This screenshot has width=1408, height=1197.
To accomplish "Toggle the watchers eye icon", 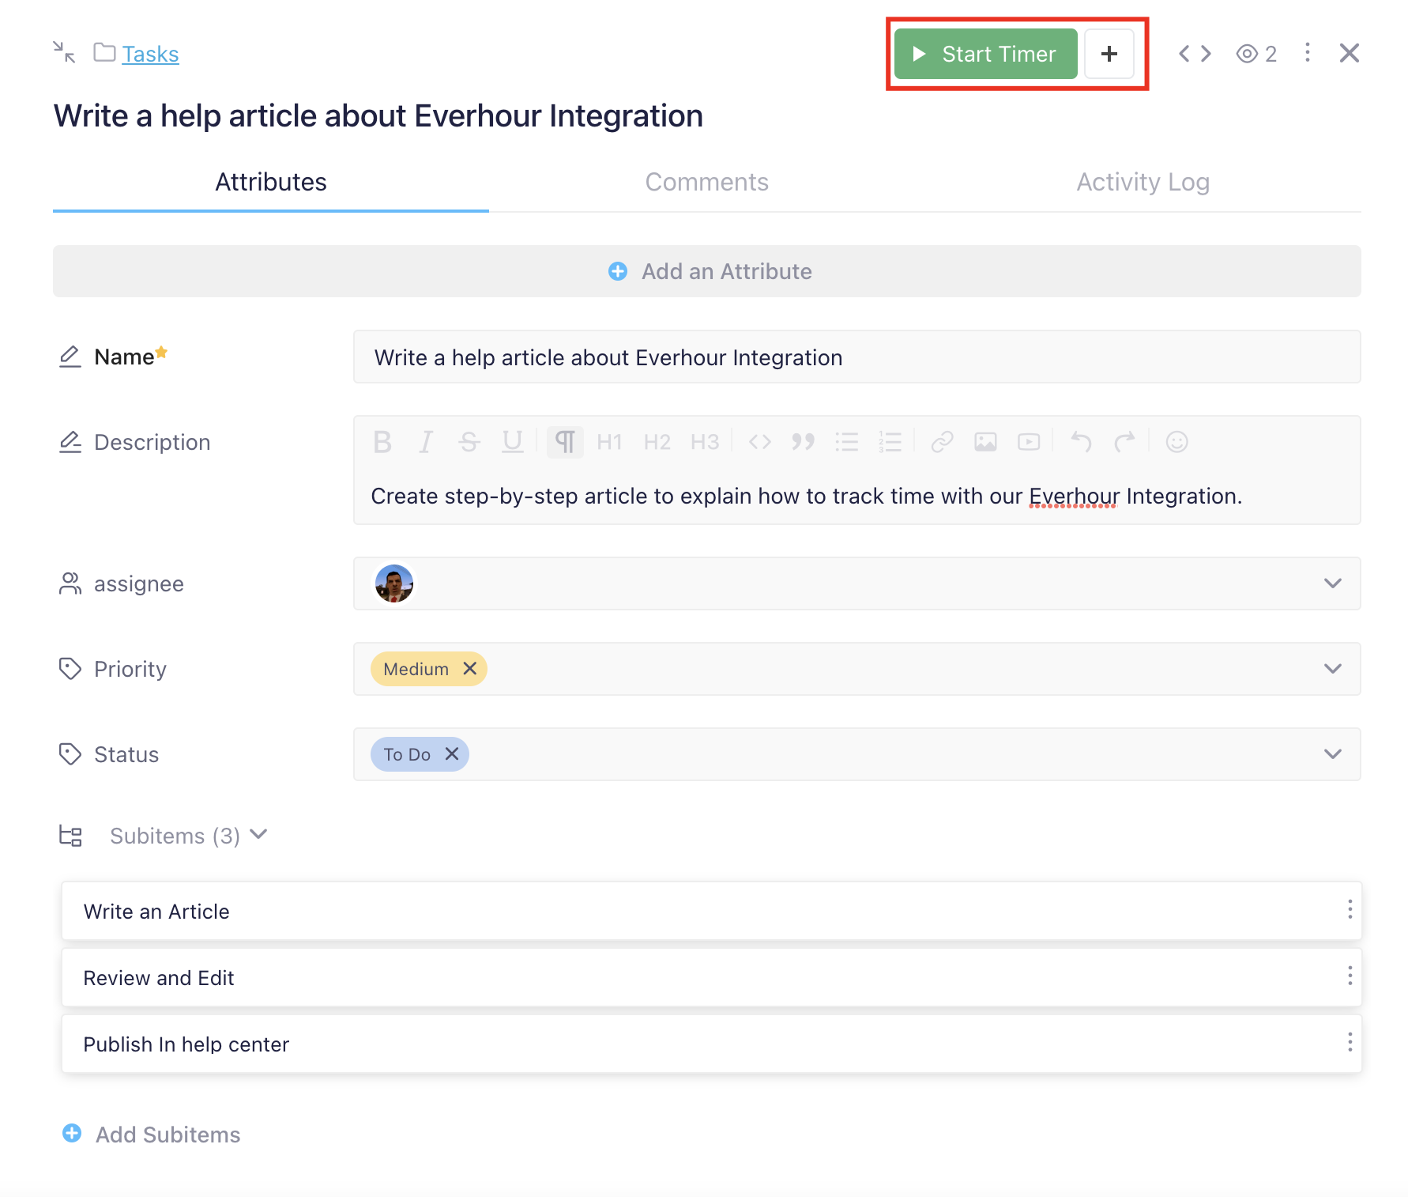I will pyautogui.click(x=1247, y=54).
